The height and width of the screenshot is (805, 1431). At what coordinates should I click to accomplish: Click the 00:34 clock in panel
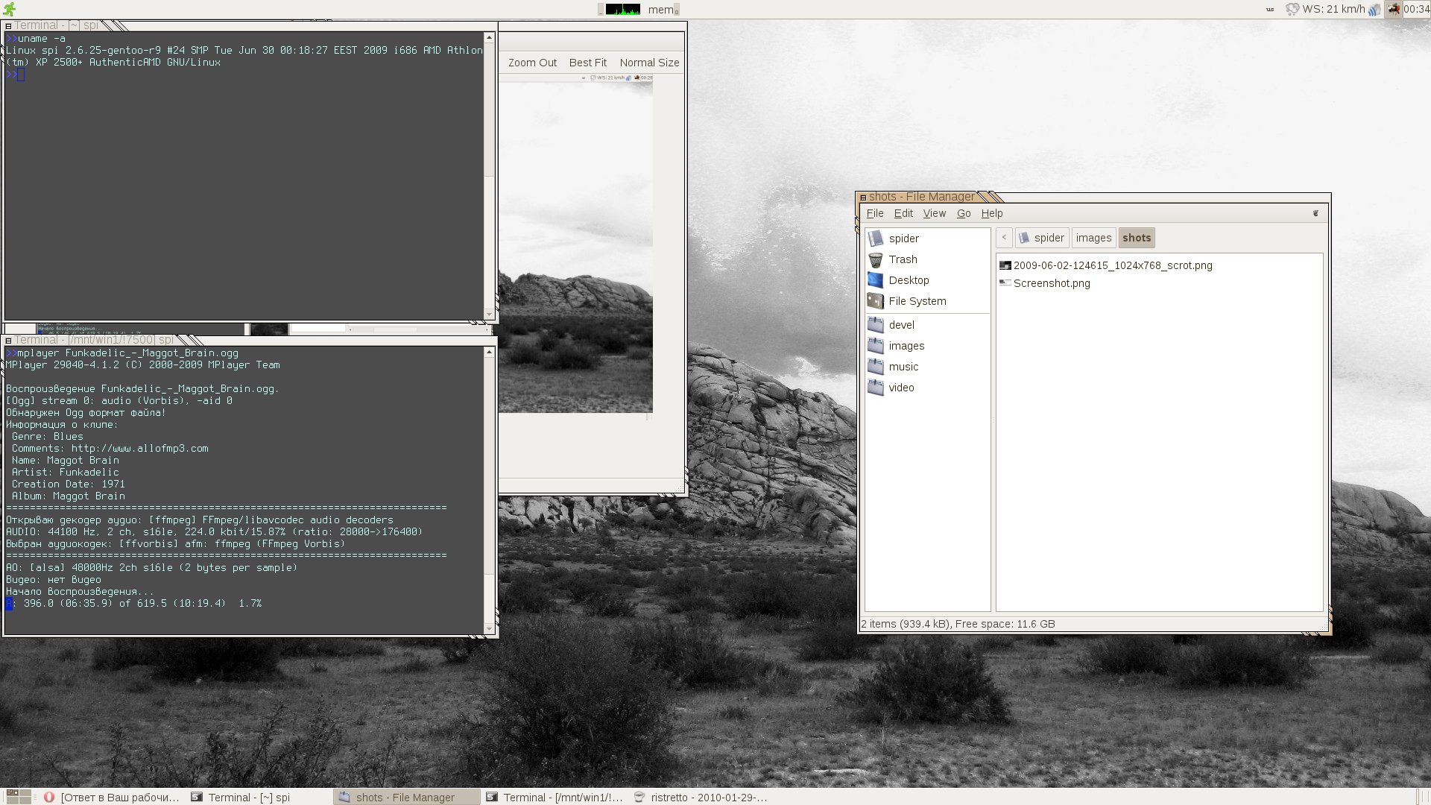coord(1416,9)
